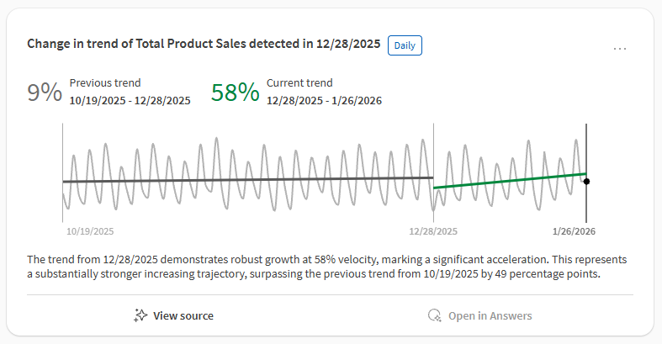Click the Previous trend label
The width and height of the screenshot is (662, 344).
[x=105, y=82]
